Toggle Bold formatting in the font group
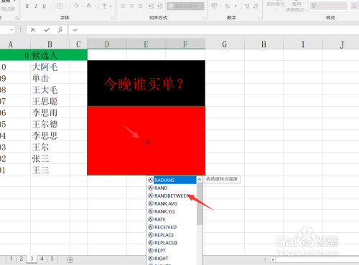Viewport: 359px width, 265px height. tap(27, 6)
